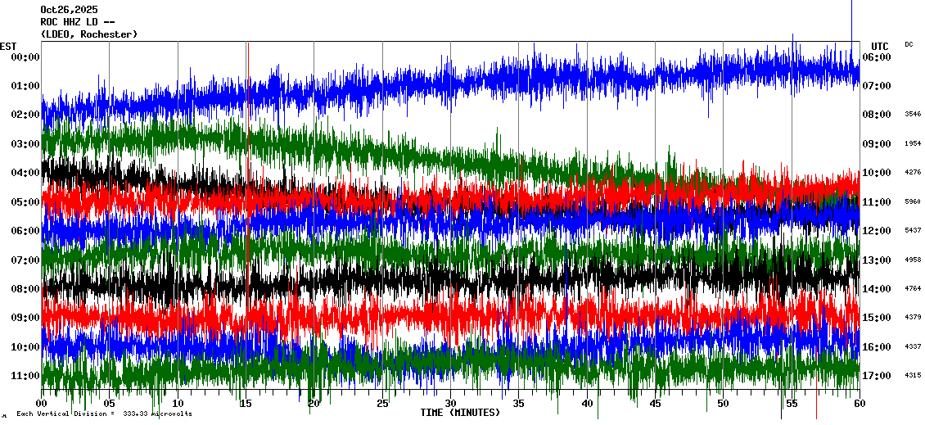Click the Oct26,2025 date header

point(69,10)
